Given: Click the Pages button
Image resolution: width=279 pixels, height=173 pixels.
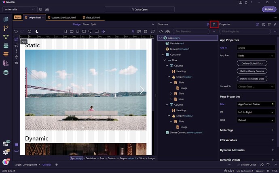Looking at the screenshot, I should pyautogui.click(x=17, y=17).
